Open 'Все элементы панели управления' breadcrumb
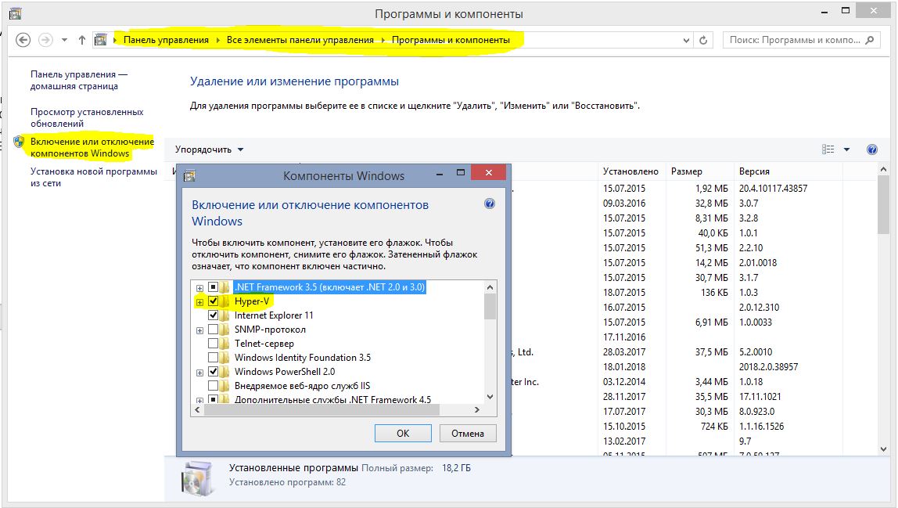 click(300, 40)
